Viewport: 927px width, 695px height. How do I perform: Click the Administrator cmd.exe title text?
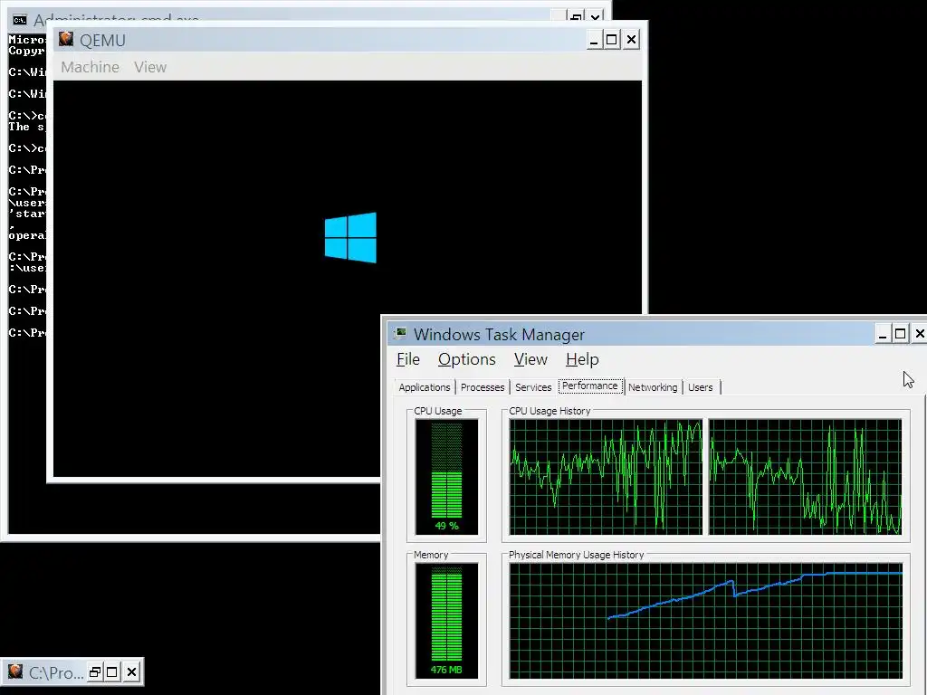point(116,20)
